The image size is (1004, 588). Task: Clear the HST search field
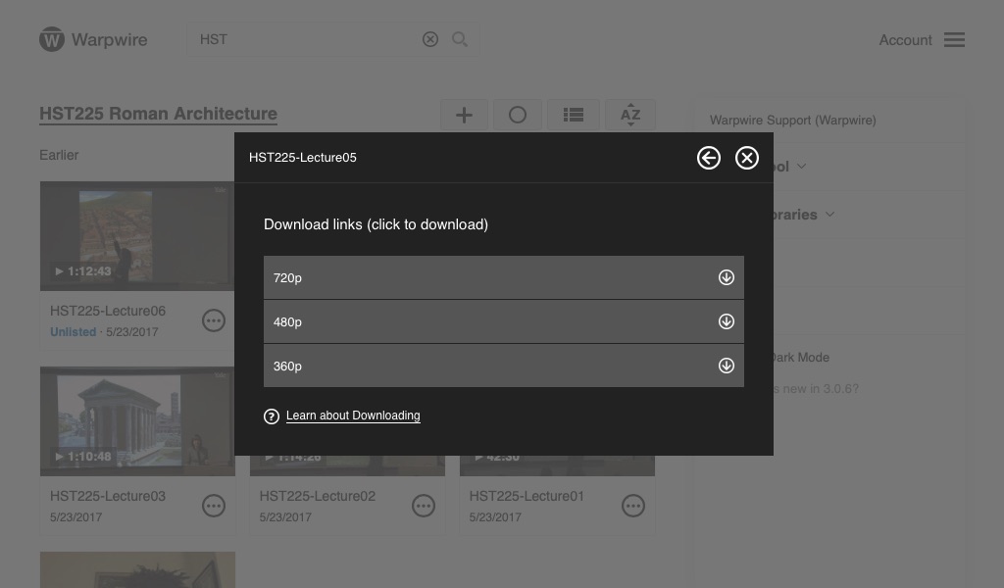click(x=430, y=39)
